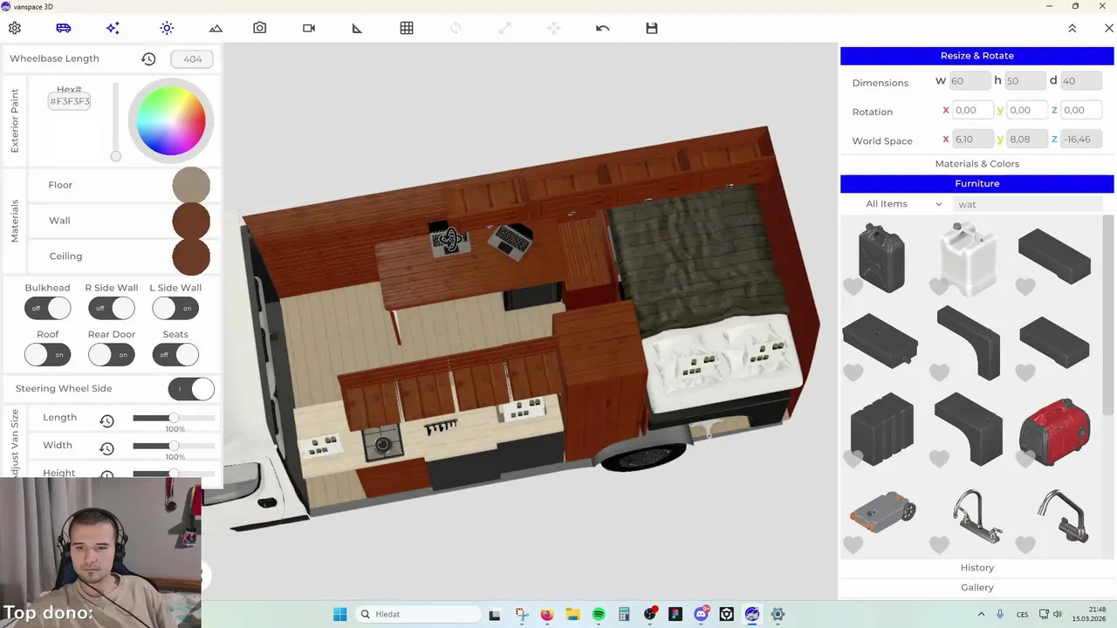1117x628 pixels.
Task: Expand the Materials & Colors section
Action: pyautogui.click(x=977, y=164)
